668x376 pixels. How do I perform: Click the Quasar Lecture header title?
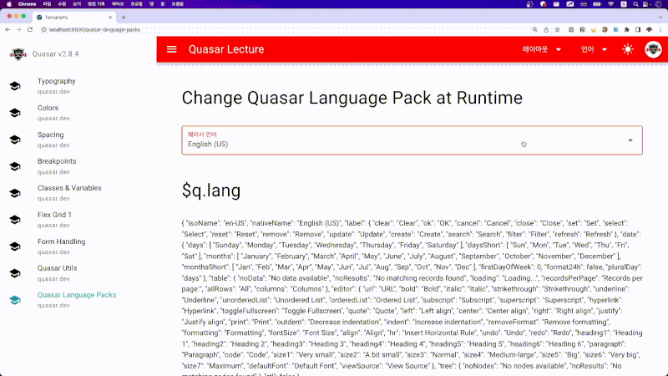coord(226,49)
